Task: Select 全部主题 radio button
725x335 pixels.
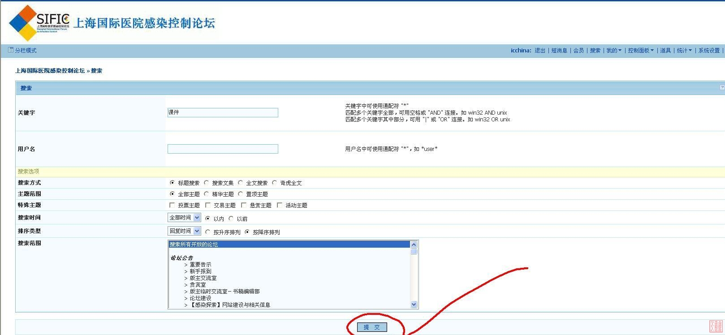Action: click(x=172, y=194)
